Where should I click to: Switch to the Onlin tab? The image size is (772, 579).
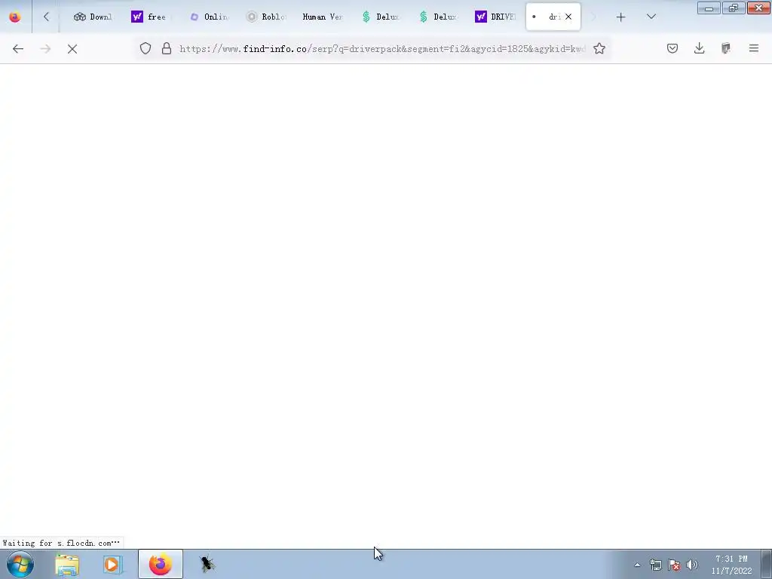(210, 17)
